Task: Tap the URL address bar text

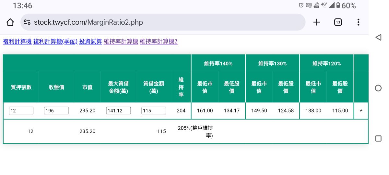Action: (88, 22)
